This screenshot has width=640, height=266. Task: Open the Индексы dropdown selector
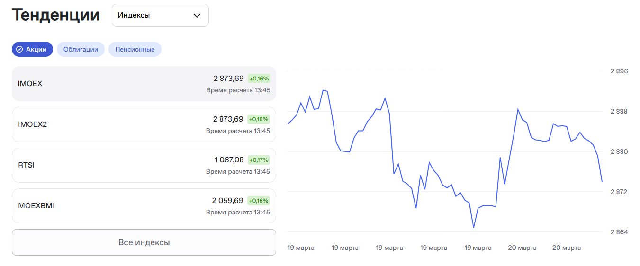point(160,15)
